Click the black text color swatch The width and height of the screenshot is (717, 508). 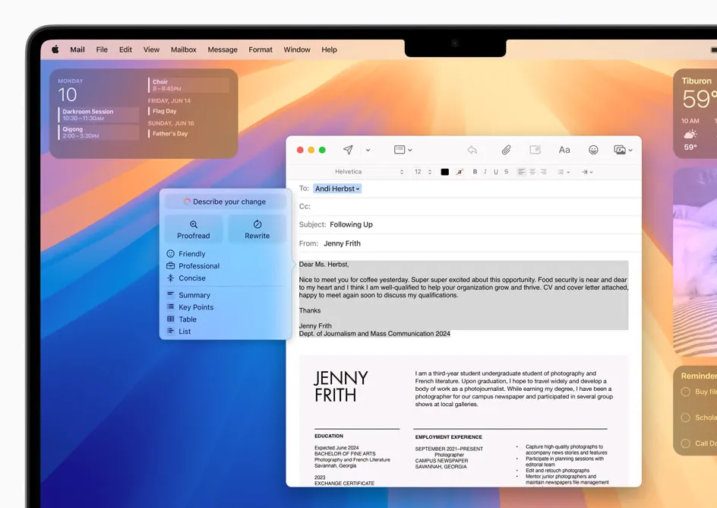pos(445,172)
